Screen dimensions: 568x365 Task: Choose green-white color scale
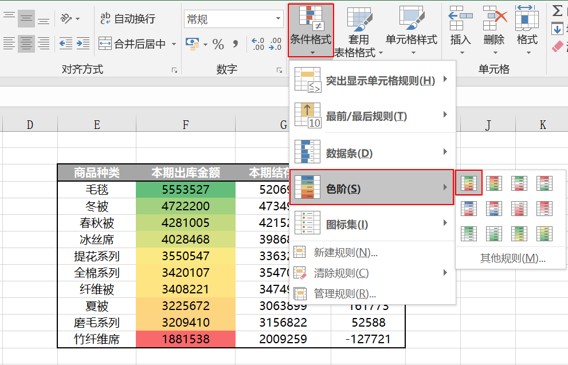click(469, 234)
